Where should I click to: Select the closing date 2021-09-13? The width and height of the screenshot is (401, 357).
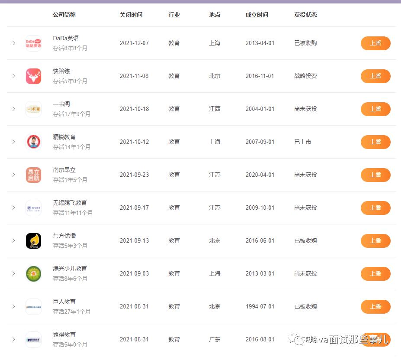pos(134,240)
